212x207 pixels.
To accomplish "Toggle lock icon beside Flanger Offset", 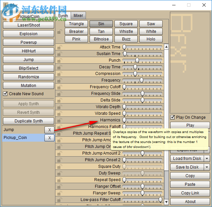I will pyautogui.click(x=59, y=186).
